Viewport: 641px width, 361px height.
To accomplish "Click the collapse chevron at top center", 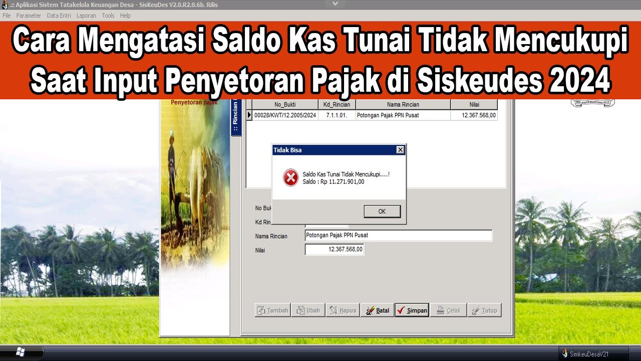I will [x=335, y=4].
